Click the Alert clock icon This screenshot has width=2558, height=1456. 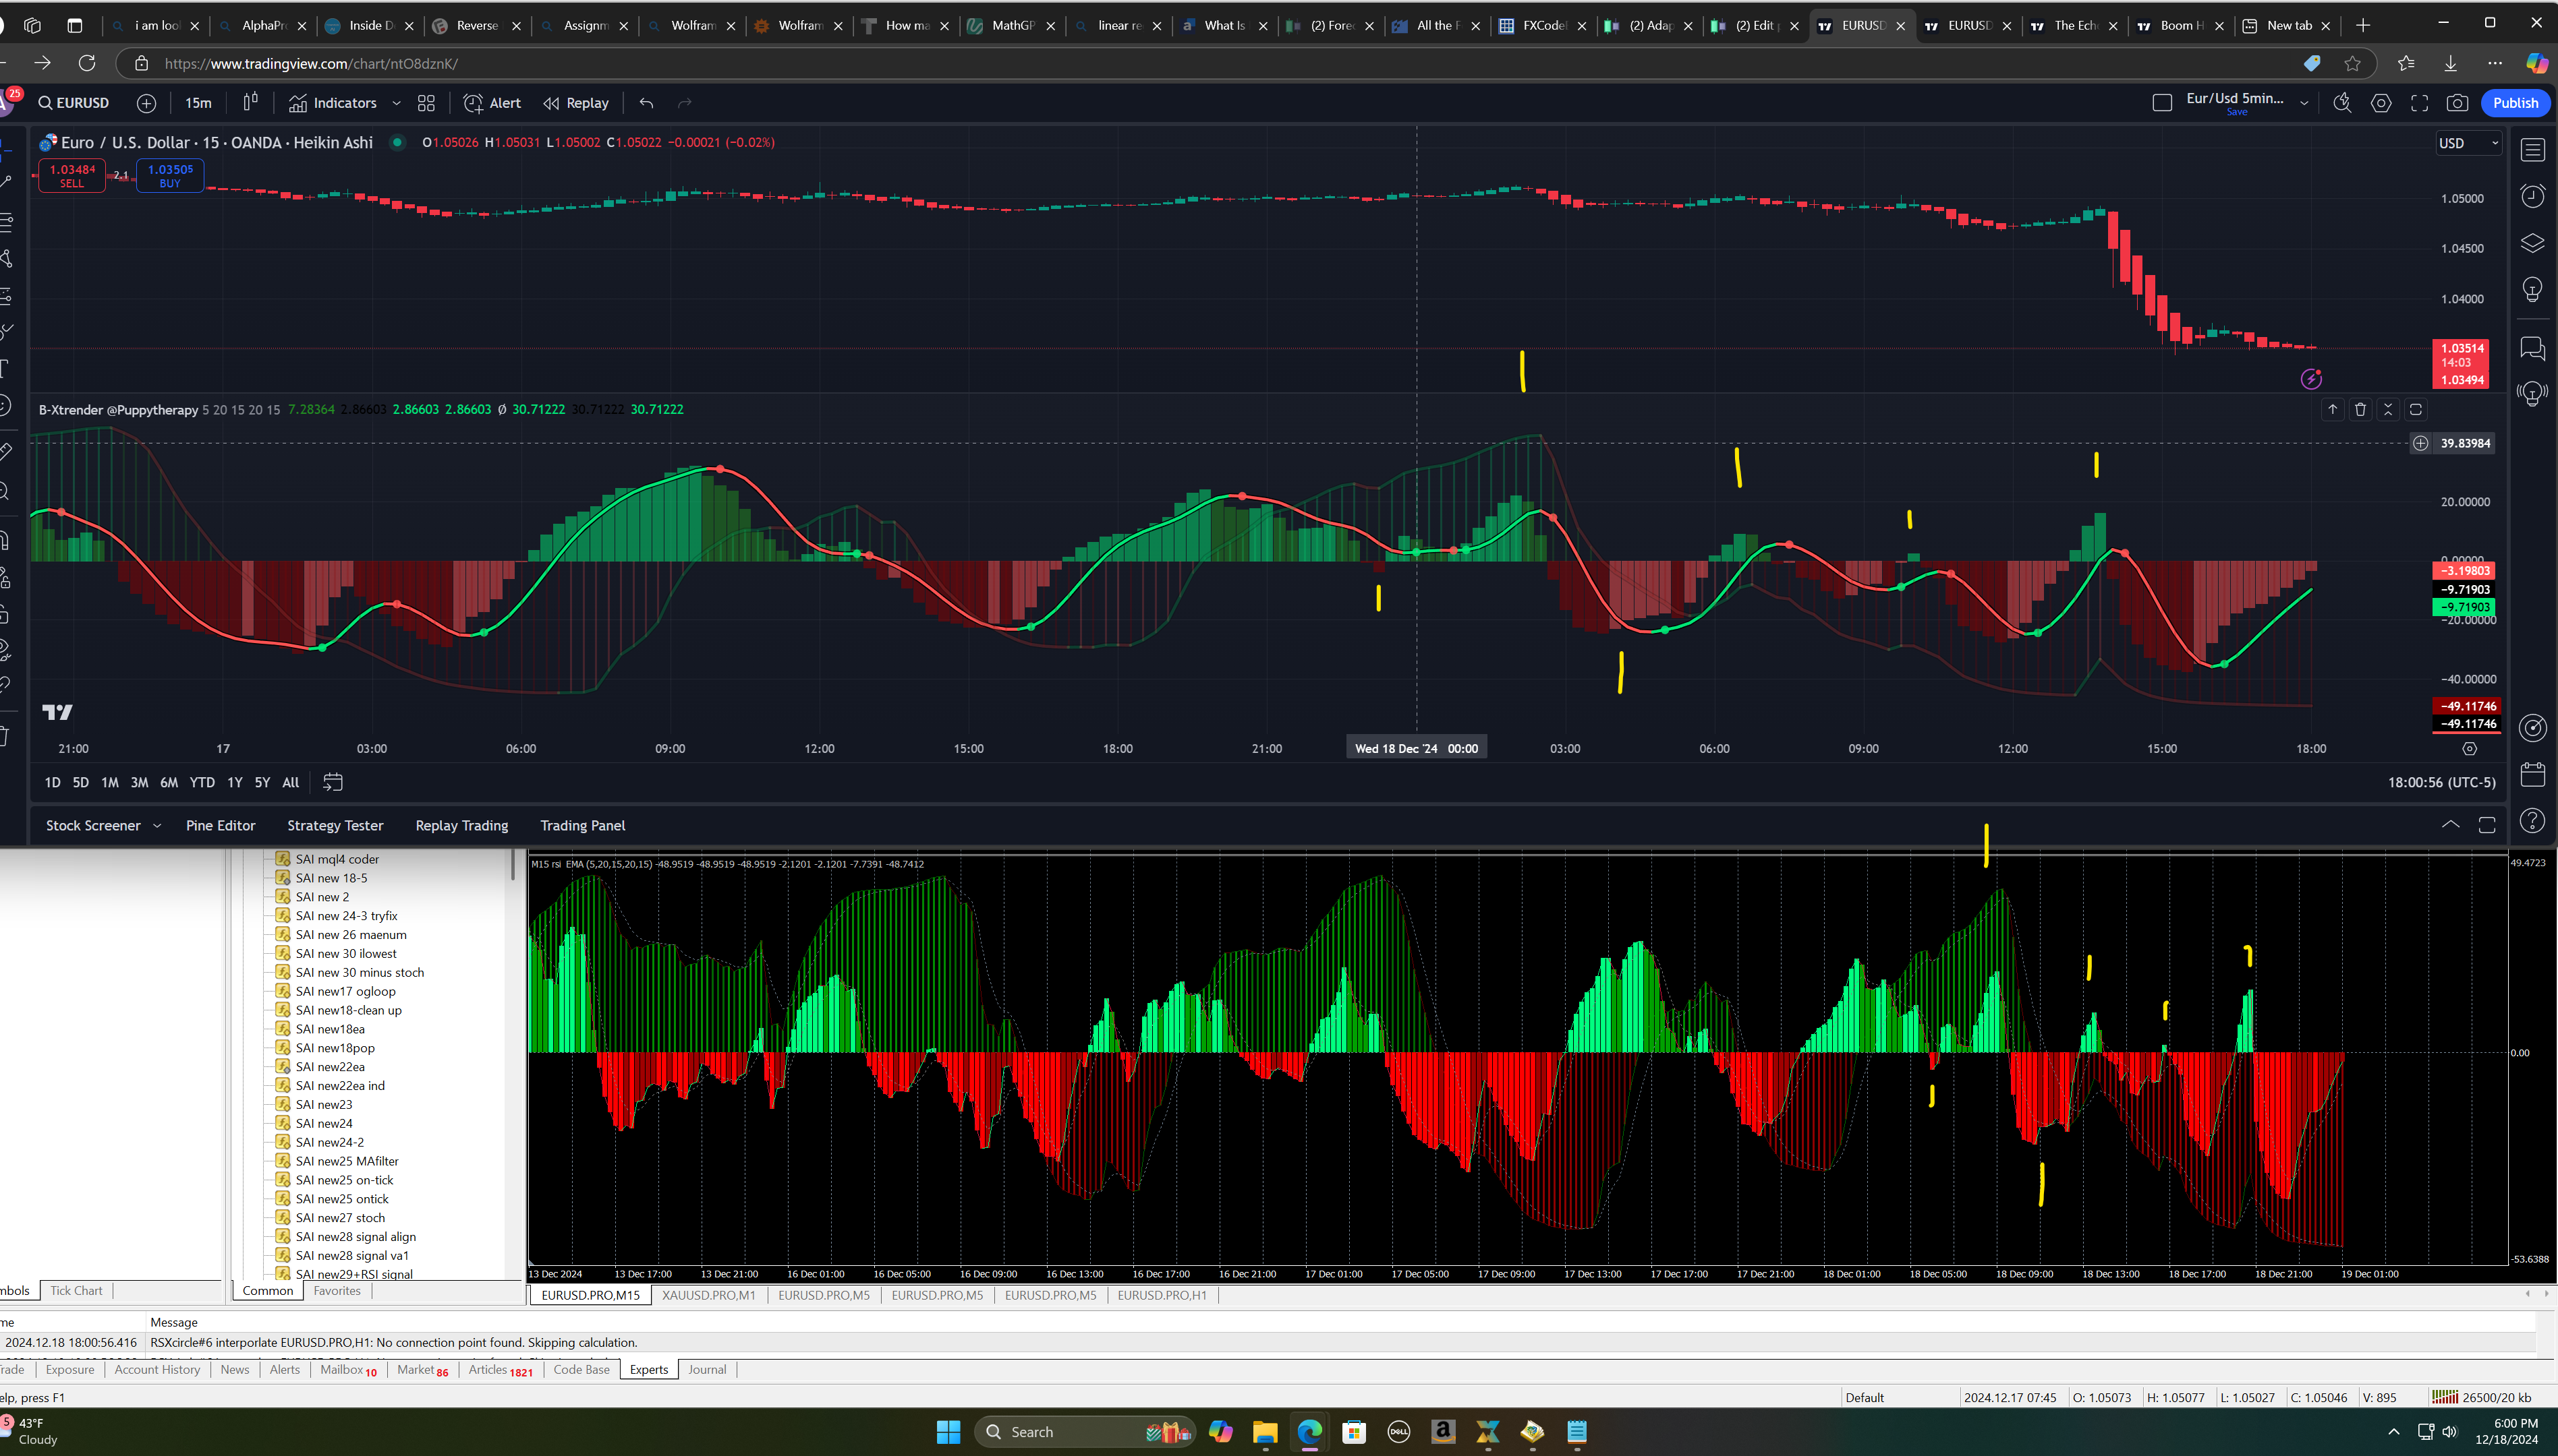coord(472,103)
